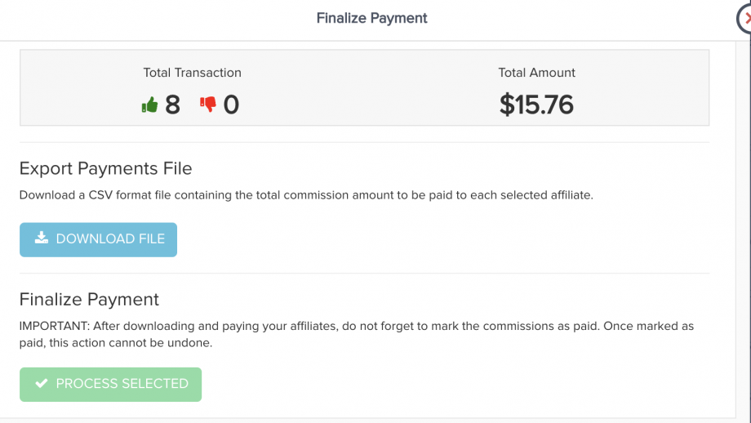The width and height of the screenshot is (751, 423).
Task: Click the green thumbs-up icon
Action: (149, 105)
